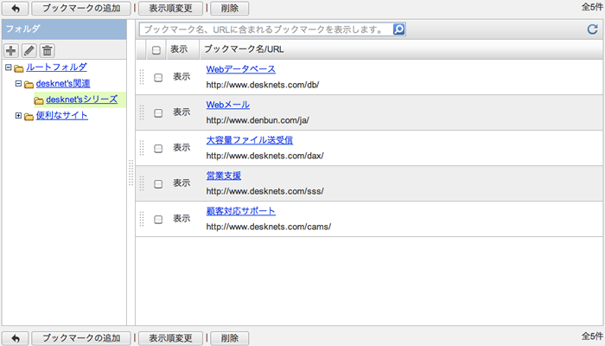Check the 営業支援 bookmark checkbox
The image size is (605, 346).
[x=158, y=184]
